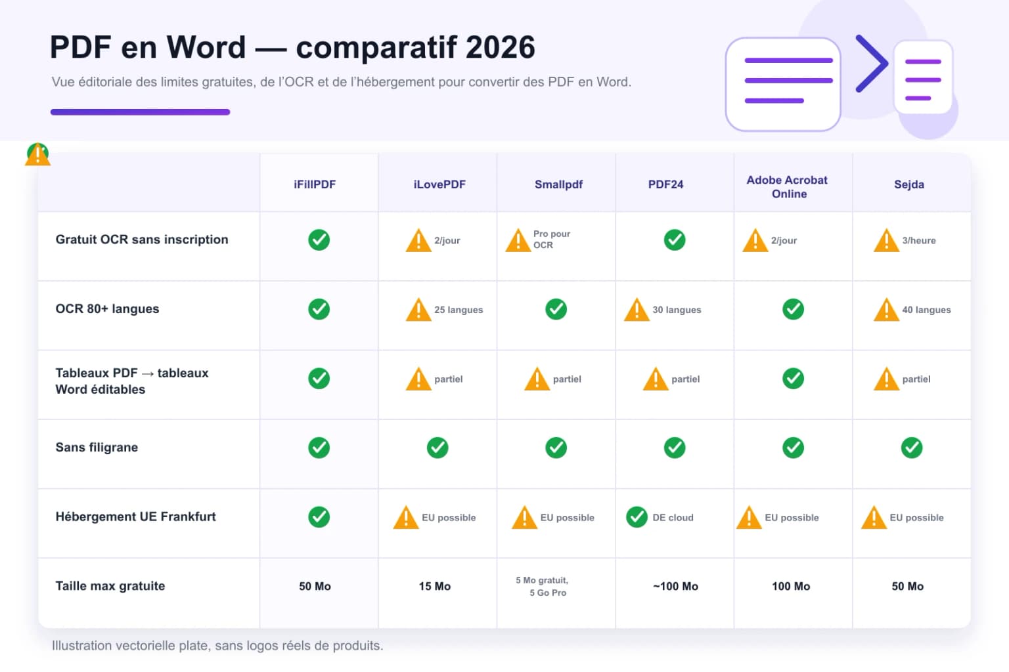Click the footer note Illustration vectorielle plate
This screenshot has height=672, width=1009.
217,645
